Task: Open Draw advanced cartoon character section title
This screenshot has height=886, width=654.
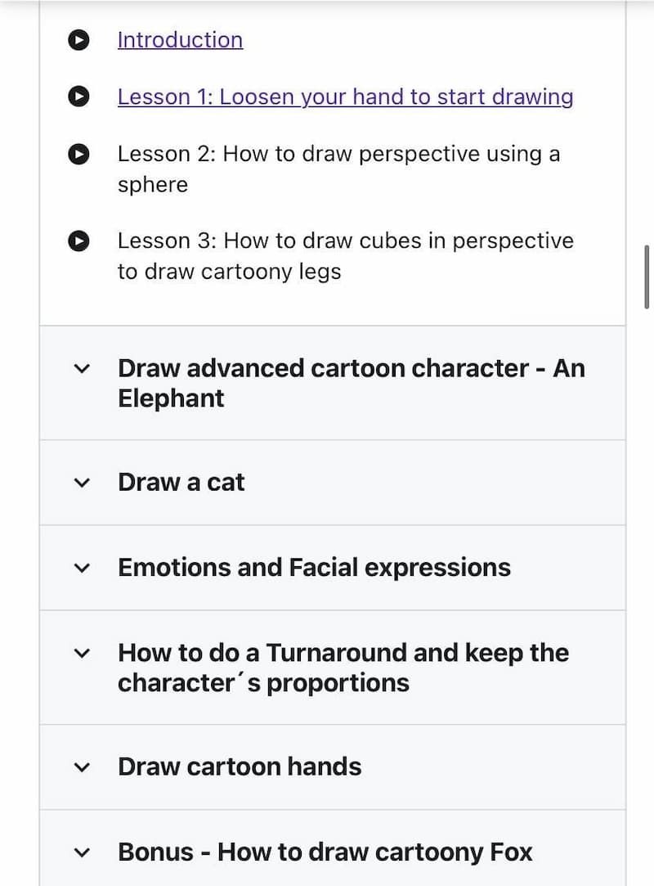Action: [x=352, y=383]
